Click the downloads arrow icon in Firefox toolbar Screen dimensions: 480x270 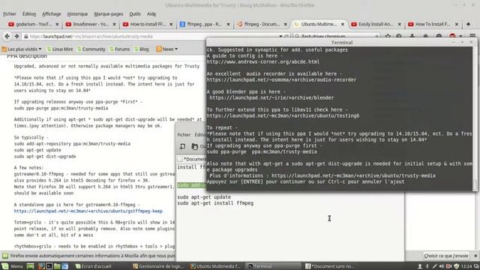(412, 36)
